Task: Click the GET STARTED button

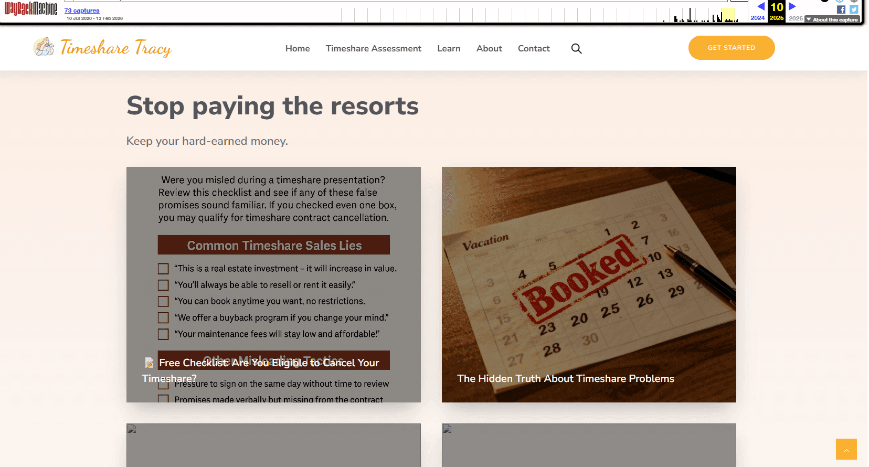Action: [x=731, y=48]
